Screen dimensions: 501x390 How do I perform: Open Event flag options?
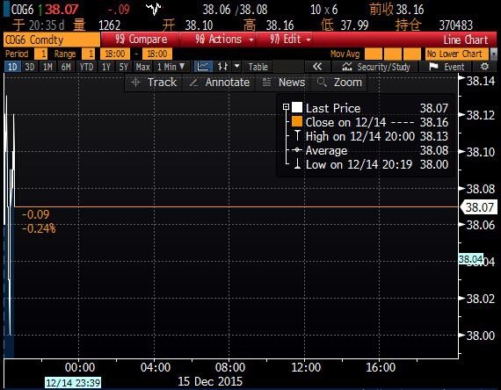[x=446, y=67]
